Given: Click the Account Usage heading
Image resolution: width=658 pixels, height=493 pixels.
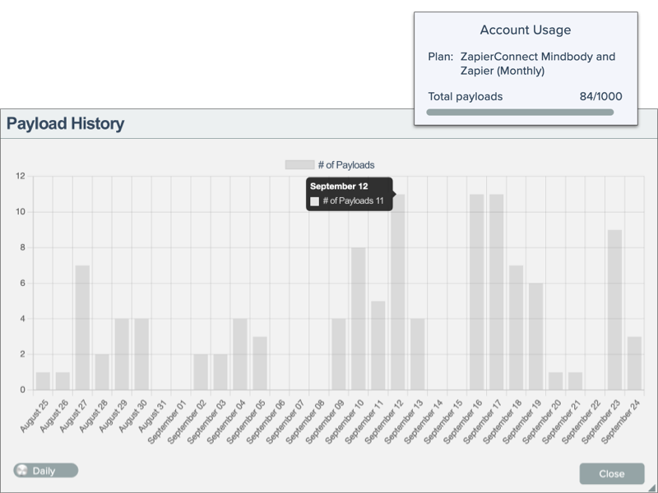Looking at the screenshot, I should pos(525,30).
